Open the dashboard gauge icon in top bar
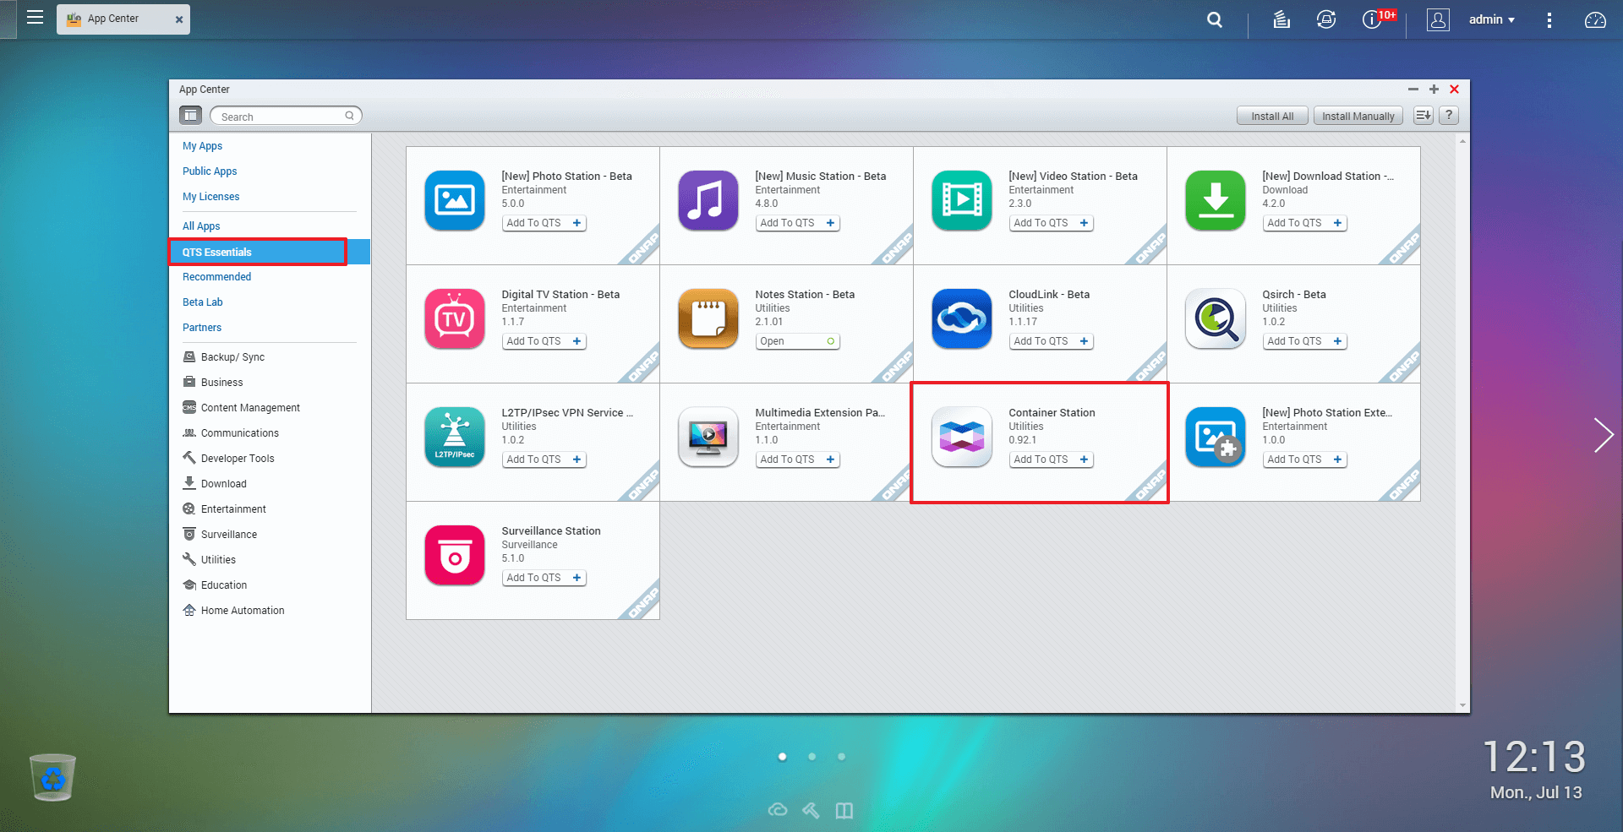1623x832 pixels. pyautogui.click(x=1594, y=19)
